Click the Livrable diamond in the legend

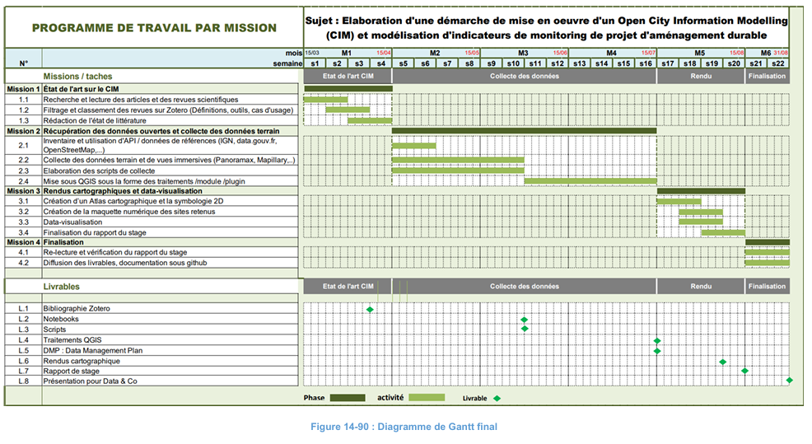(x=497, y=399)
